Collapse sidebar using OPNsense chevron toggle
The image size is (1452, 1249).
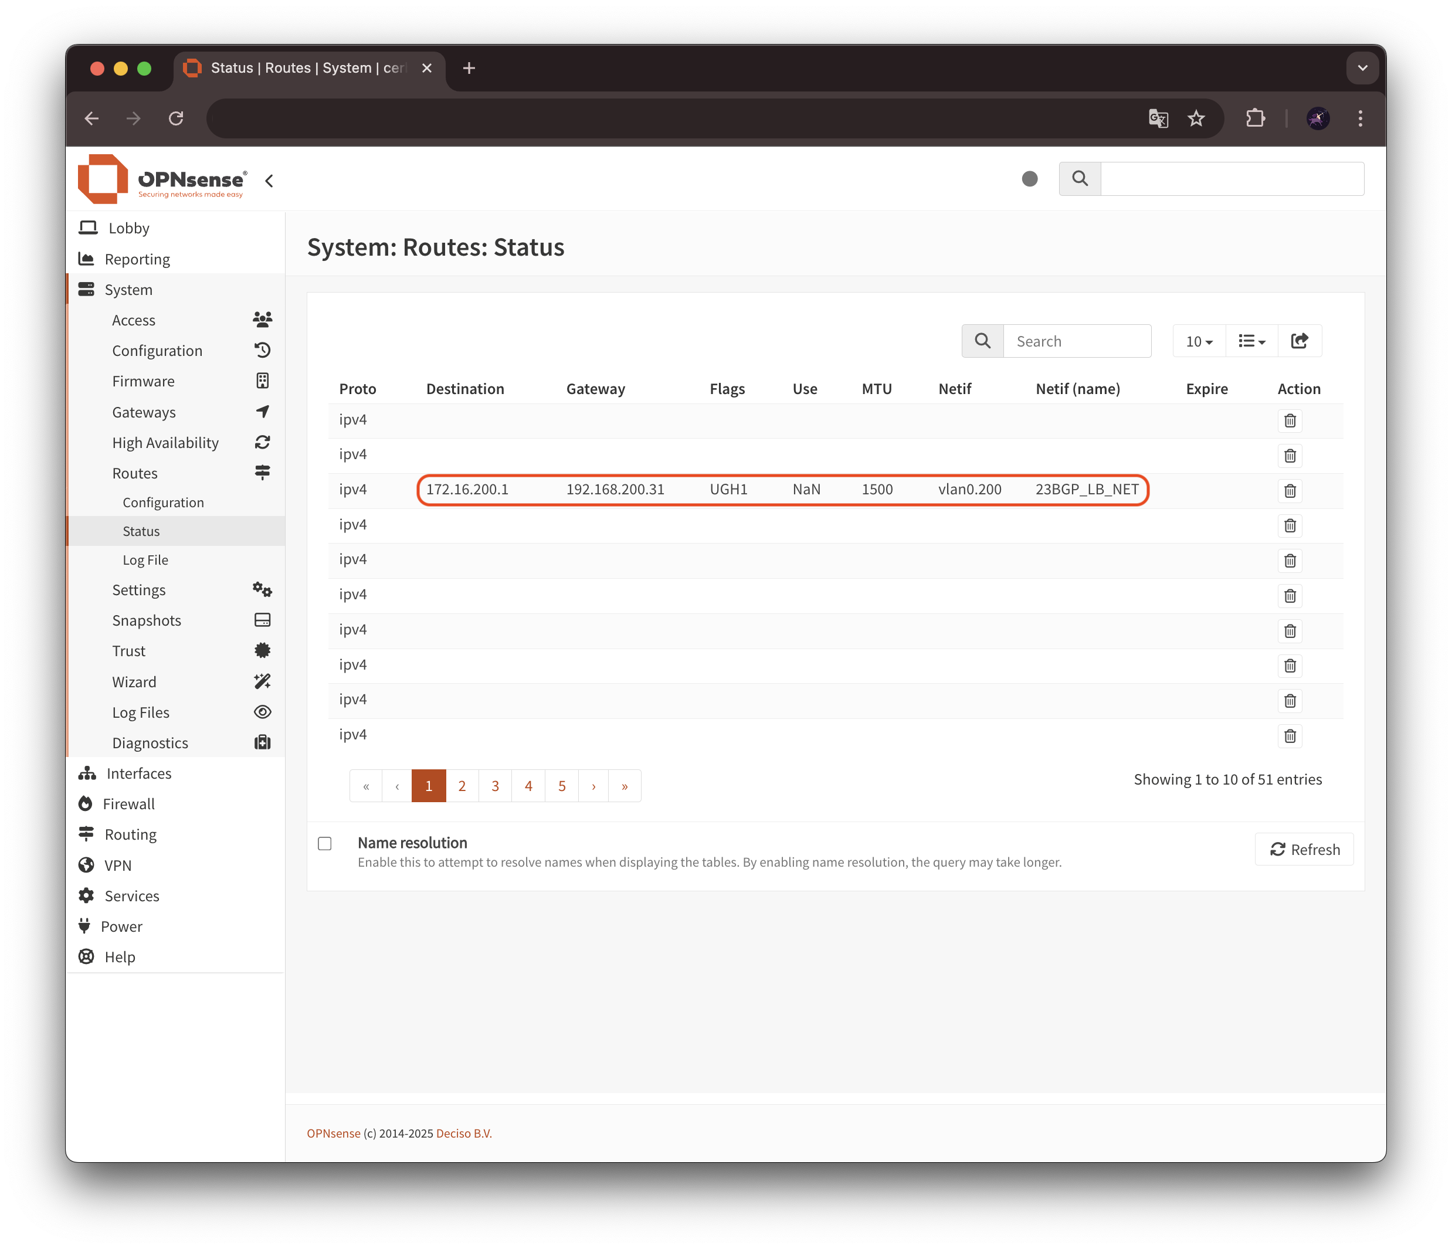coord(269,181)
